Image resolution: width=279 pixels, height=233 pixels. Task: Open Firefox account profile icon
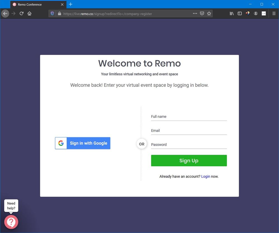256,13
